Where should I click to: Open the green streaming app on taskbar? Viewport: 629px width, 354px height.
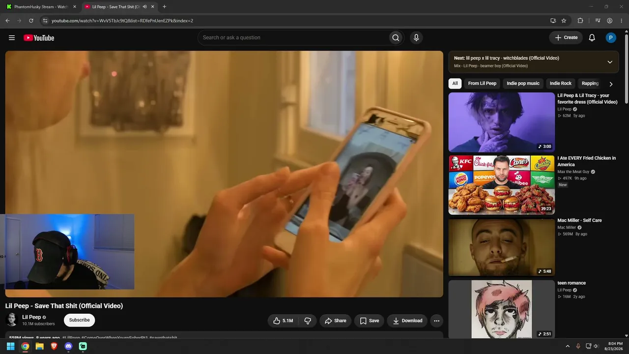[x=83, y=346]
